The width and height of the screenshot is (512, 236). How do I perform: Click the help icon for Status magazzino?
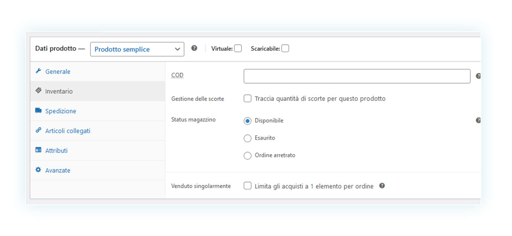478,120
